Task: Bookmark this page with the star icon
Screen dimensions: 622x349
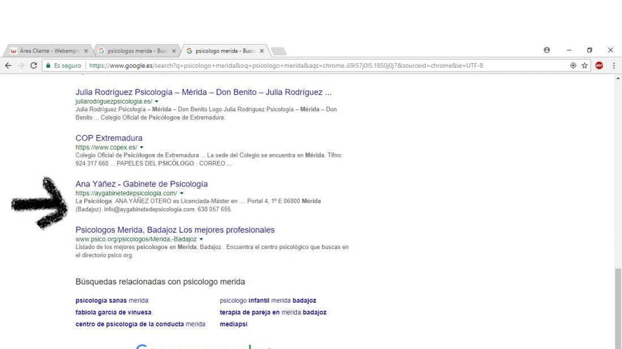Action: [585, 66]
